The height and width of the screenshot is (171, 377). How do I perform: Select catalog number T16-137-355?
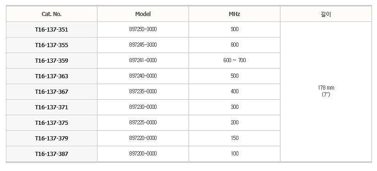click(x=52, y=45)
